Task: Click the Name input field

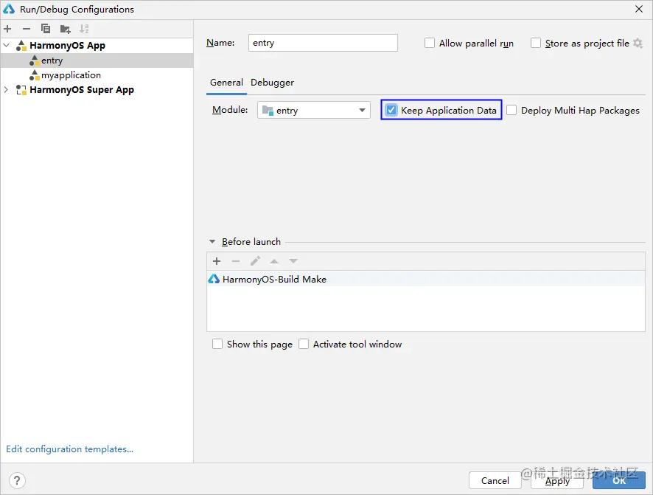Action: [323, 43]
